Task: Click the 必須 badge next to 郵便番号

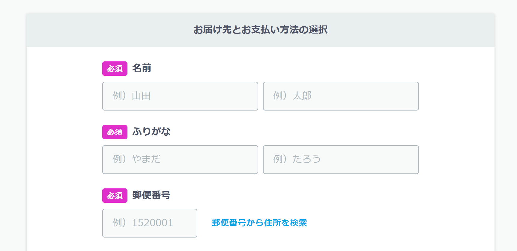Action: pyautogui.click(x=115, y=196)
